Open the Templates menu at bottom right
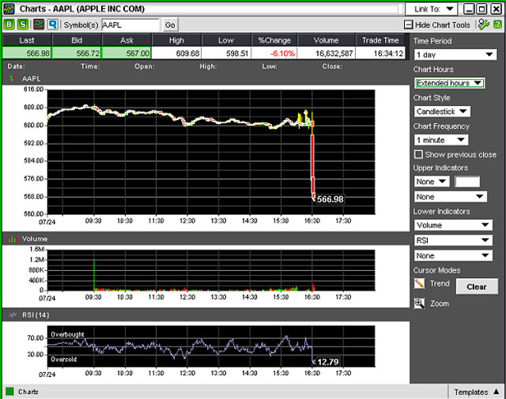The image size is (506, 399). [x=477, y=392]
